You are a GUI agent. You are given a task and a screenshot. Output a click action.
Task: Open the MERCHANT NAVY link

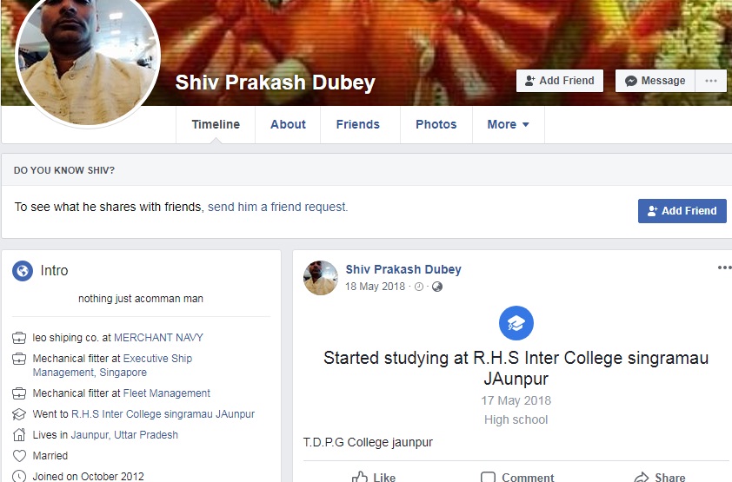coord(159,338)
